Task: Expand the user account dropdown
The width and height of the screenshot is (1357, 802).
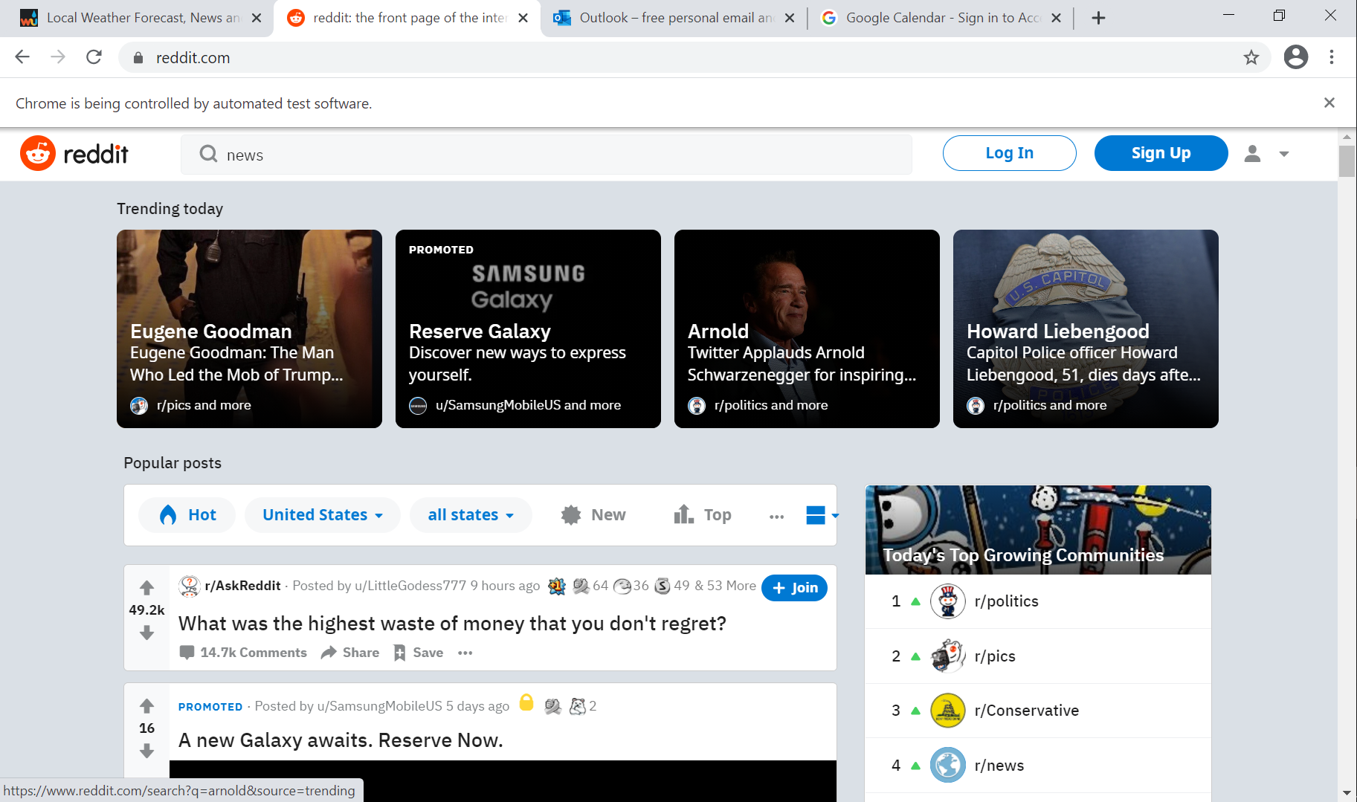Action: tap(1267, 154)
